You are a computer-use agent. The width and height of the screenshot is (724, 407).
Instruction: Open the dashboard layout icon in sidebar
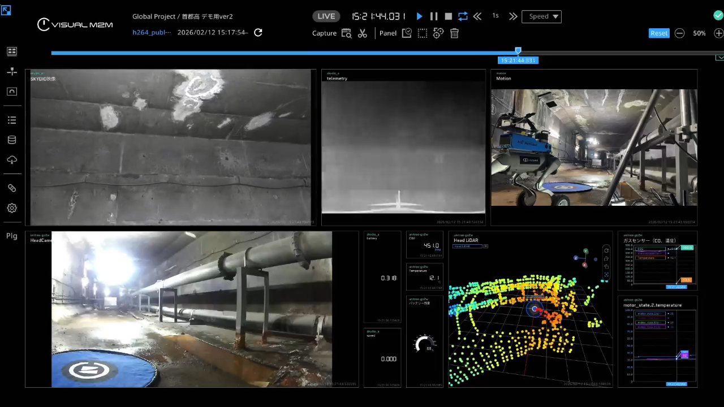[x=11, y=51]
